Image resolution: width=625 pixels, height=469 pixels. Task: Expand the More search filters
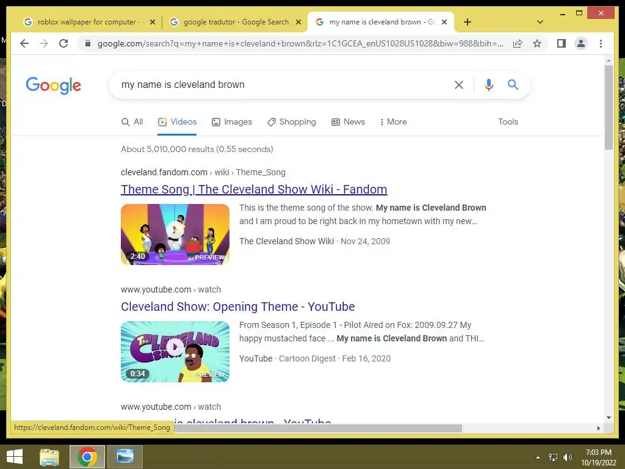click(393, 122)
